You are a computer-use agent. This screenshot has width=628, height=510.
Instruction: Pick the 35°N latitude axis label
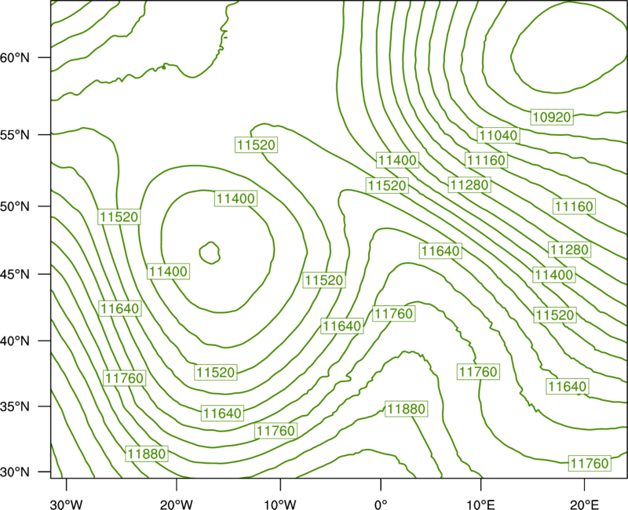point(15,406)
